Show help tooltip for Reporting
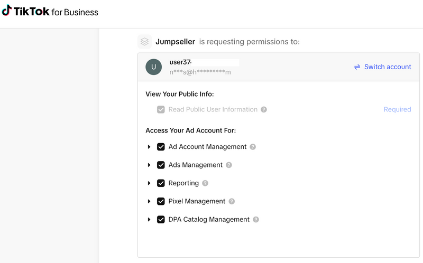Image resolution: width=423 pixels, height=263 pixels. tap(205, 183)
